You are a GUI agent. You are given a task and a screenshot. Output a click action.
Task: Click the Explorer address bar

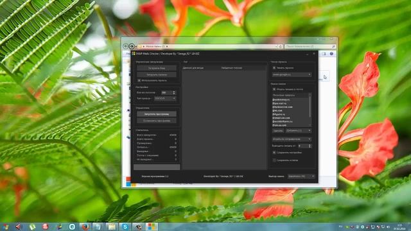207,46
